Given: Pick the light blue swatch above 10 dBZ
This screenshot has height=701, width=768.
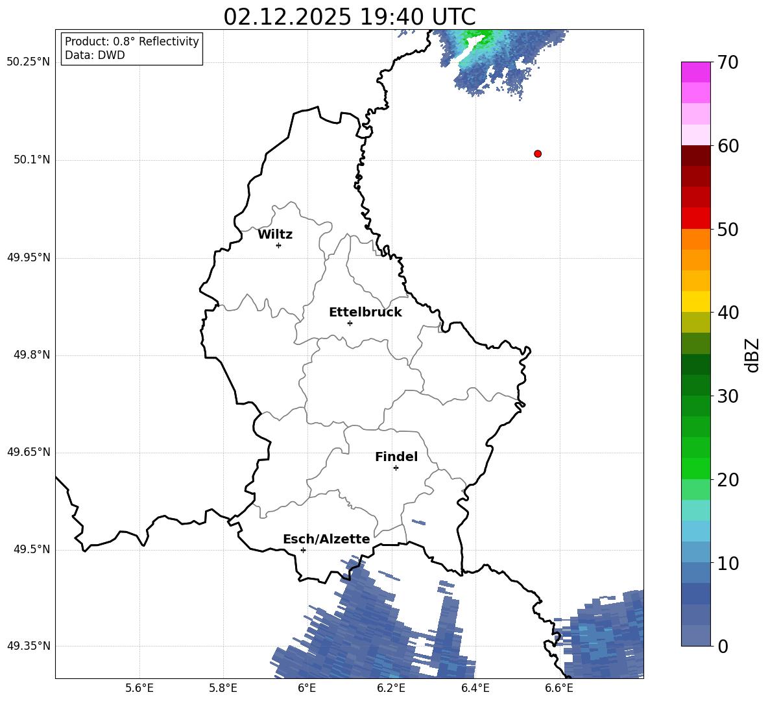Looking at the screenshot, I should pyautogui.click(x=696, y=552).
